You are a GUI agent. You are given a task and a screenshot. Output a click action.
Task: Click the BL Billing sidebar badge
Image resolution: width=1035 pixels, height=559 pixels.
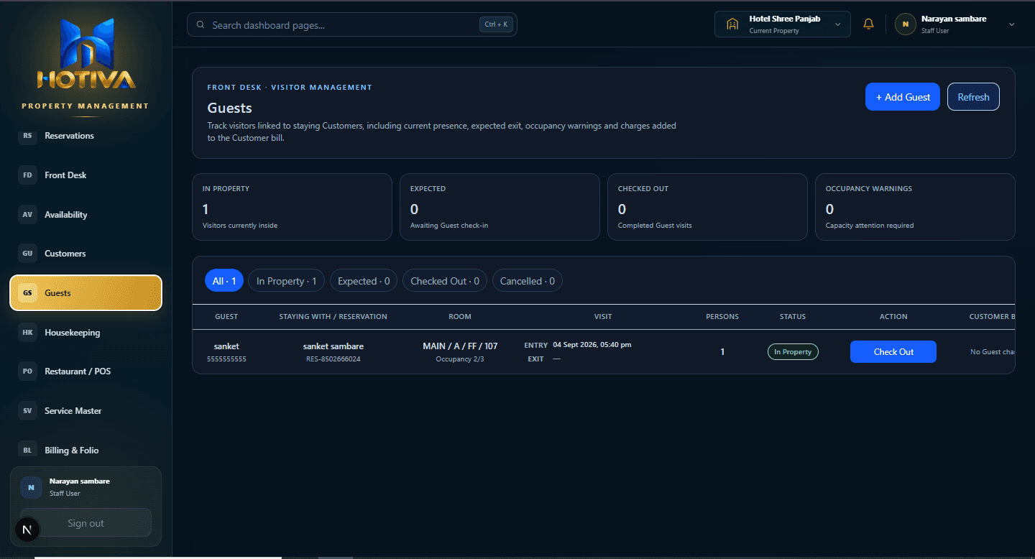point(27,451)
